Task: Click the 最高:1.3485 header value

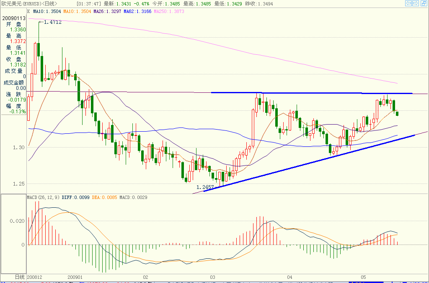Action: (x=197, y=4)
